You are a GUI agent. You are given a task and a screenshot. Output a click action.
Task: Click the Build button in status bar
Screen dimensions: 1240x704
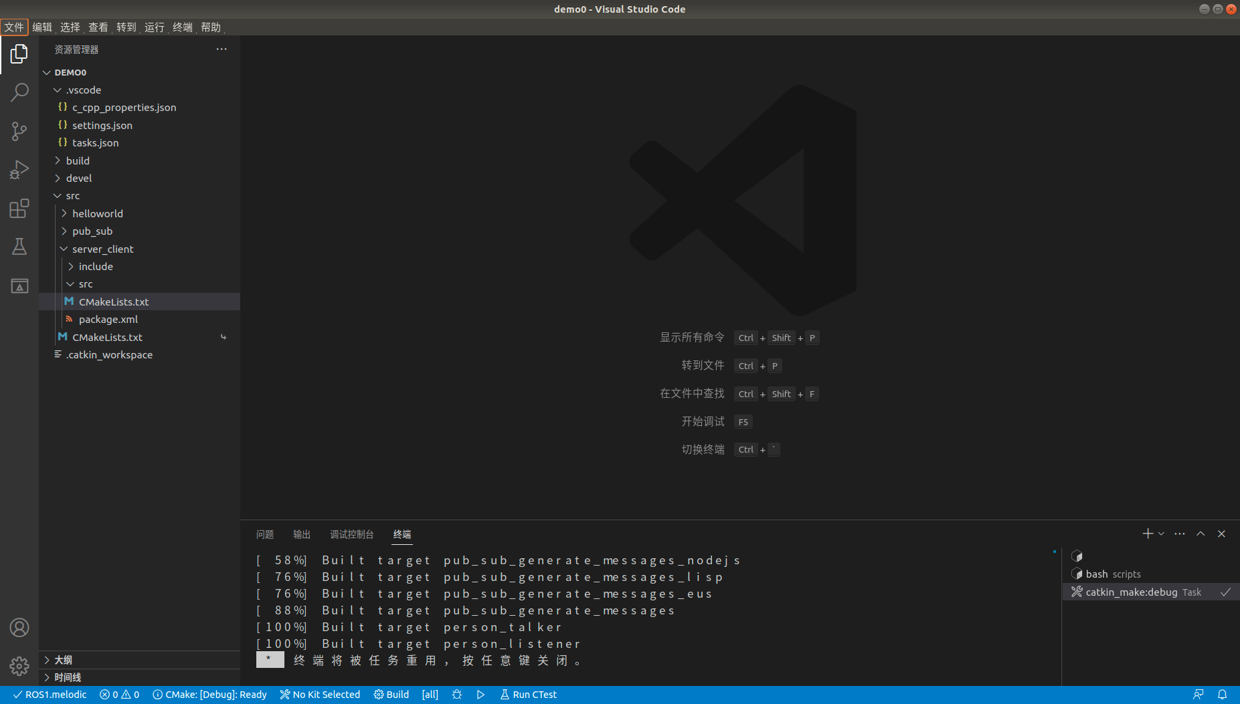[x=391, y=695]
